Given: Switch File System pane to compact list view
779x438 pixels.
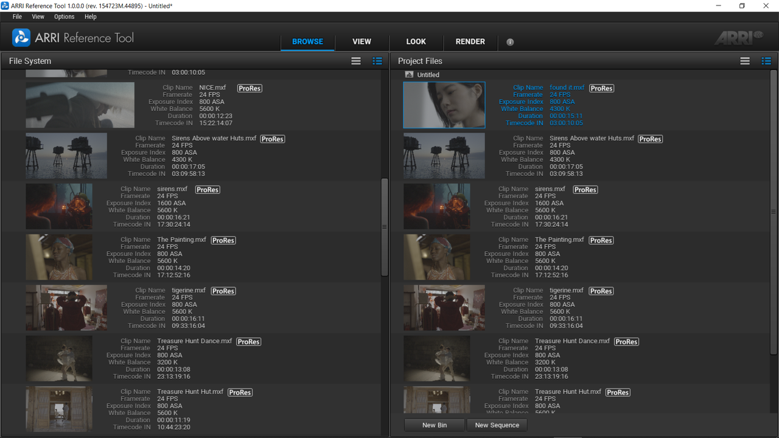Looking at the screenshot, I should (356, 61).
